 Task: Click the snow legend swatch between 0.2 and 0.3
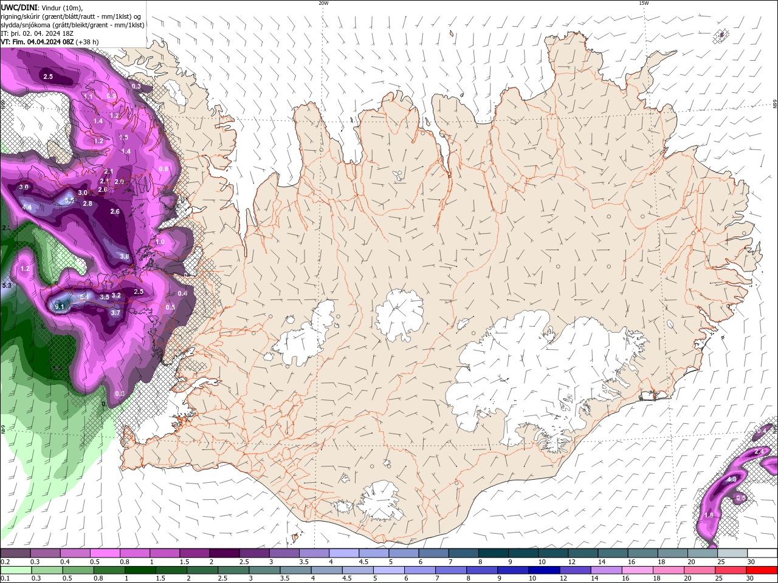[16, 553]
